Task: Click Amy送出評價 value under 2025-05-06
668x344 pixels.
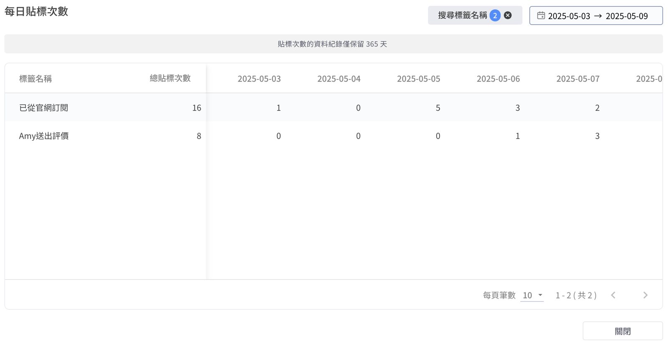Action: 518,136
